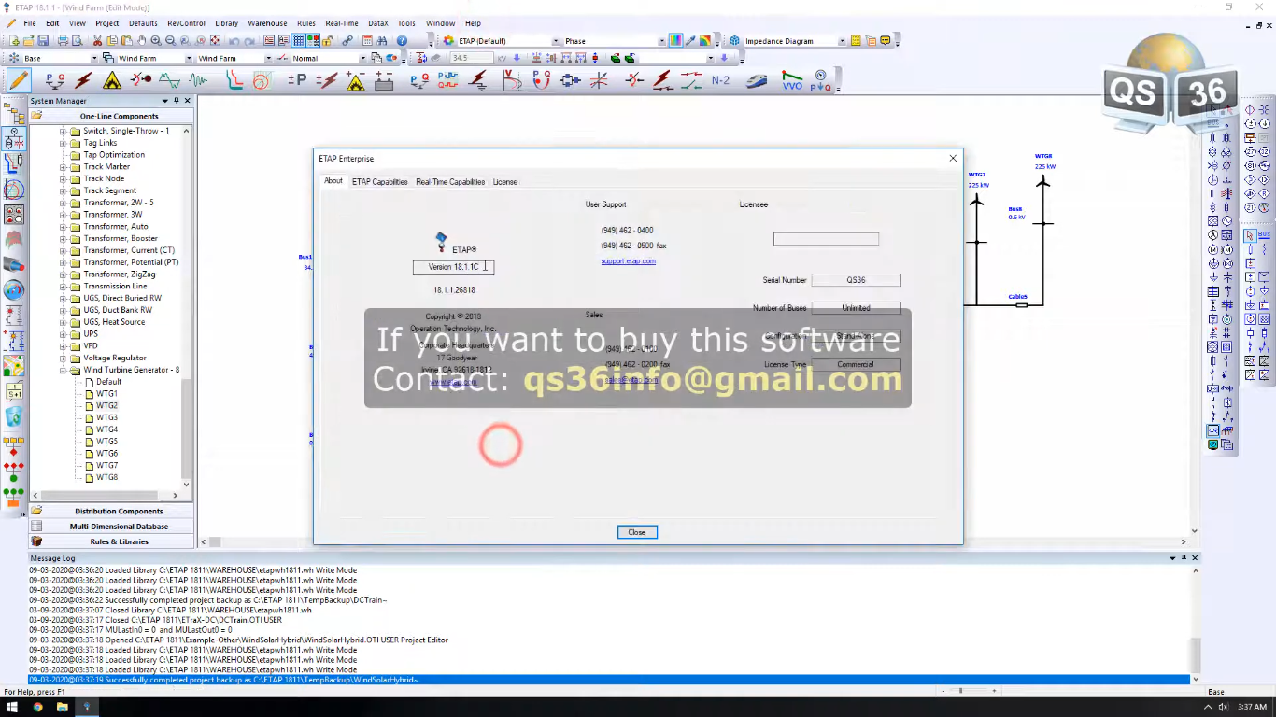Open the DataX menu

[x=378, y=23]
